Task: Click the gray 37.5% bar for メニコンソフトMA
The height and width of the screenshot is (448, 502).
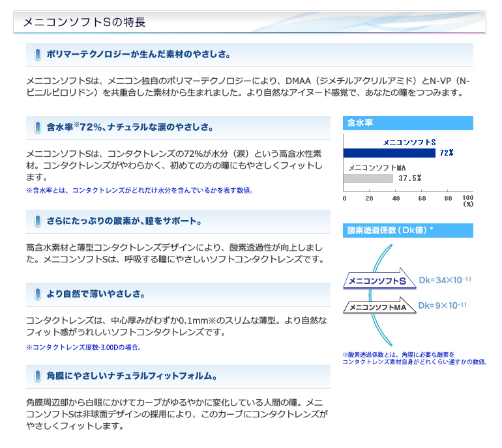Action: (x=368, y=178)
